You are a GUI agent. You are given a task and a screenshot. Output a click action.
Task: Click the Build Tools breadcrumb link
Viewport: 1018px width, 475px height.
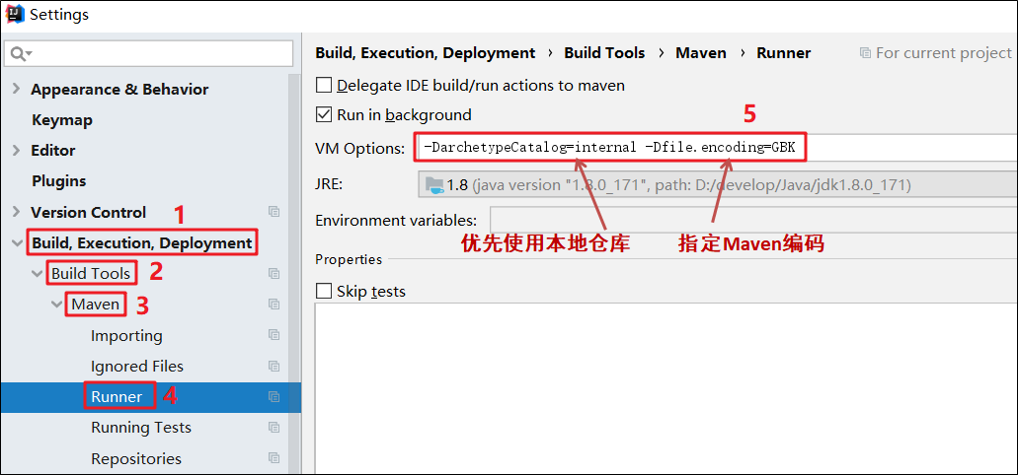604,53
